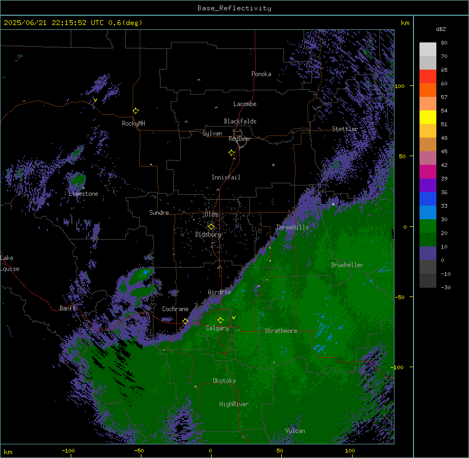This screenshot has width=469, height=458.
Task: Click the yellow V marker east of Calgary
Action: pyautogui.click(x=233, y=318)
